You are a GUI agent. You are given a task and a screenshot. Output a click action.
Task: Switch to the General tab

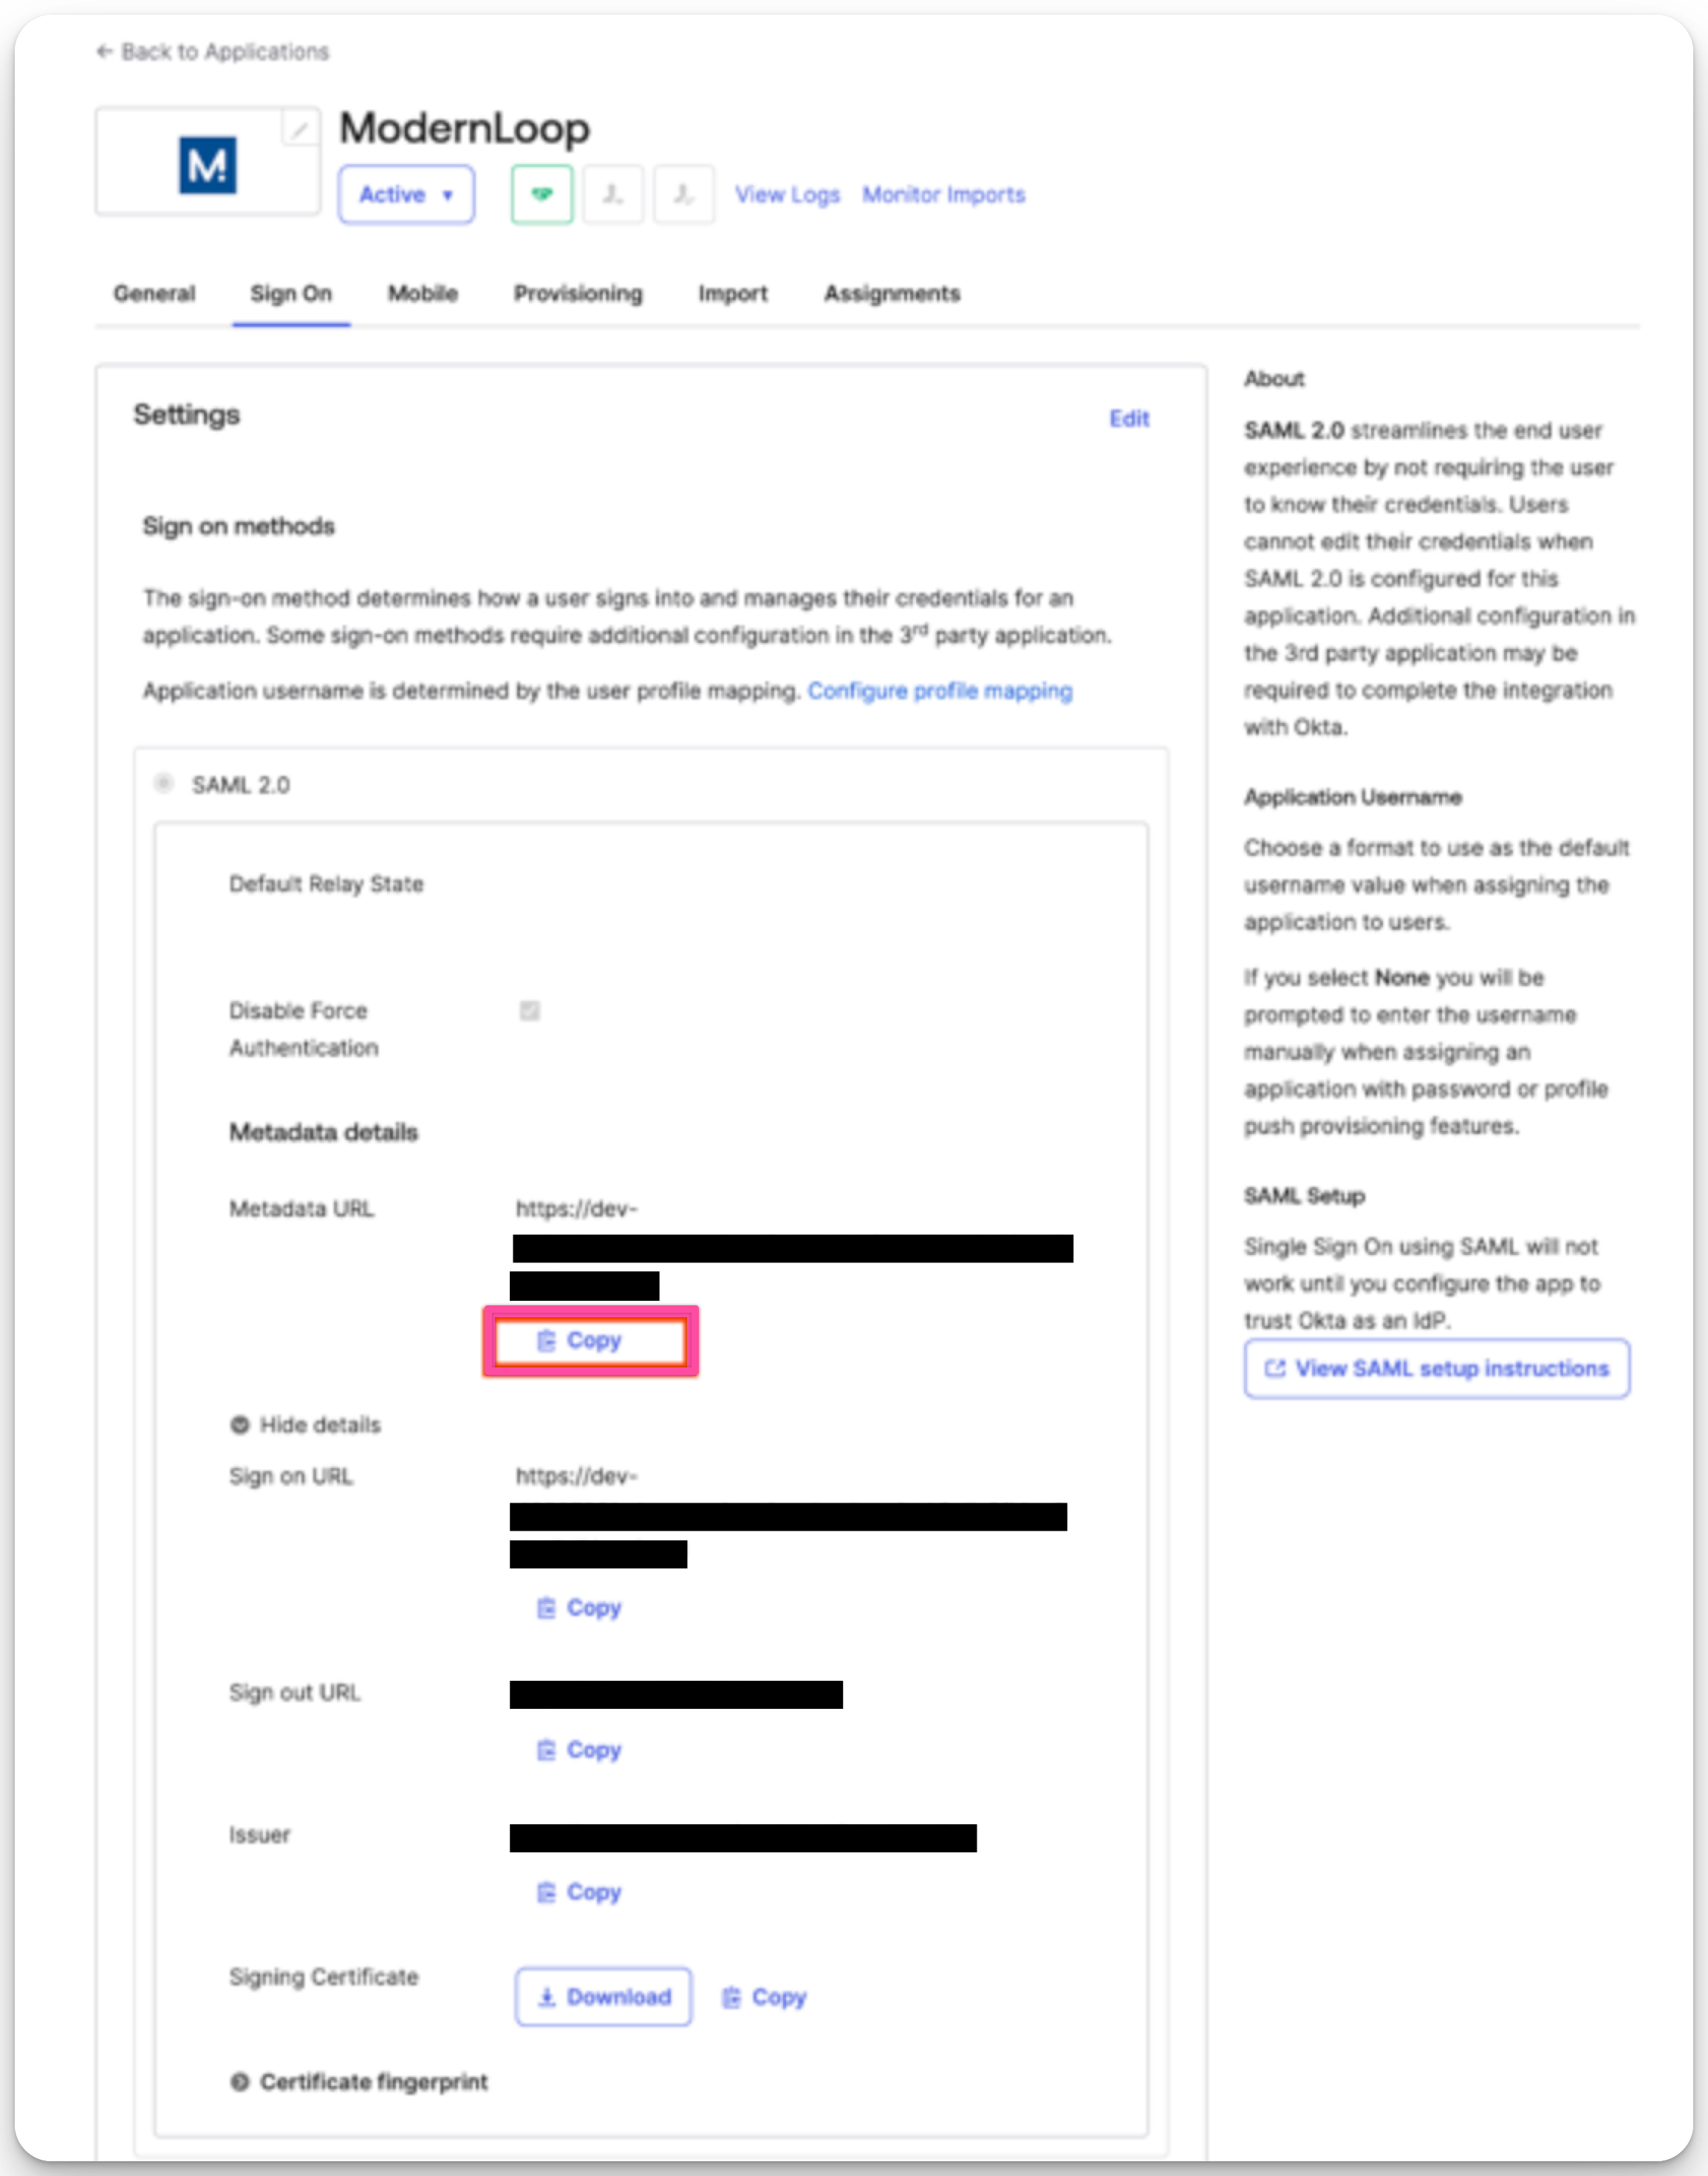(154, 293)
